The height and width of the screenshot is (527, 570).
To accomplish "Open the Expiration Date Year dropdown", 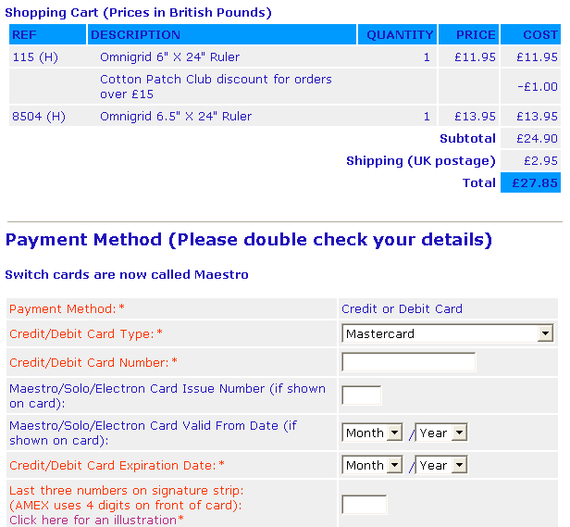I will click(441, 465).
